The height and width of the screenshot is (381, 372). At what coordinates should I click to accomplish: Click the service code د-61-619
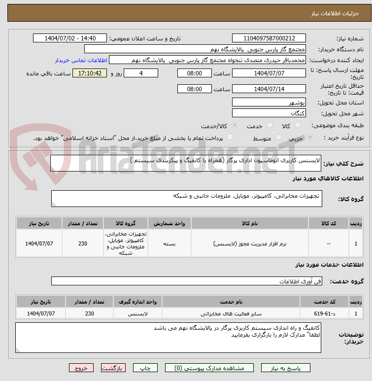point(324,313)
